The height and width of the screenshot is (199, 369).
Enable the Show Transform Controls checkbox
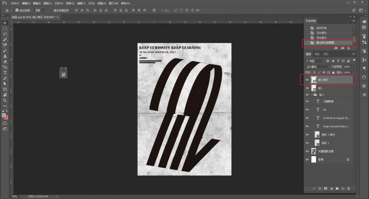tap(51, 10)
